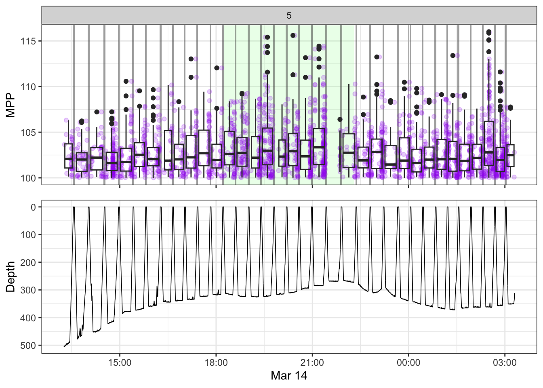This screenshot has height=388, width=543.
Task: Click the 300 tick on Depth axis
Action: 28,290
